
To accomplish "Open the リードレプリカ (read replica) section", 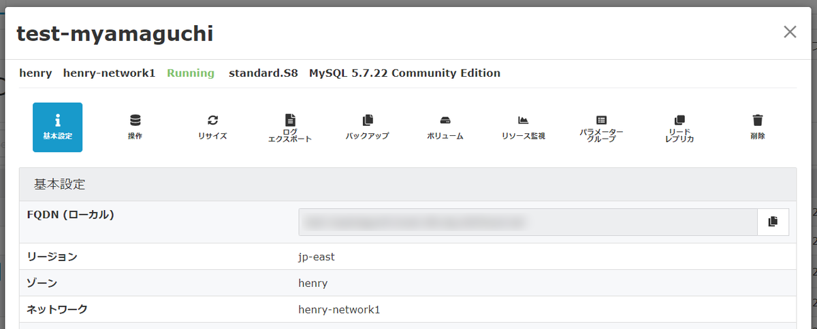I will coord(679,128).
